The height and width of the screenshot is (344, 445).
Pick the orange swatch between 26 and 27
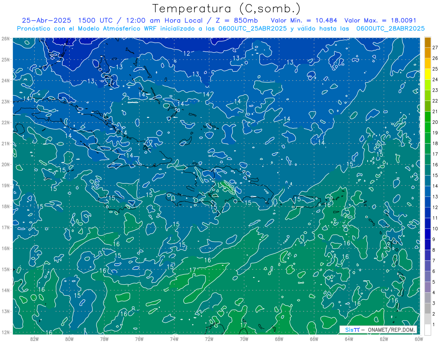click(x=428, y=53)
